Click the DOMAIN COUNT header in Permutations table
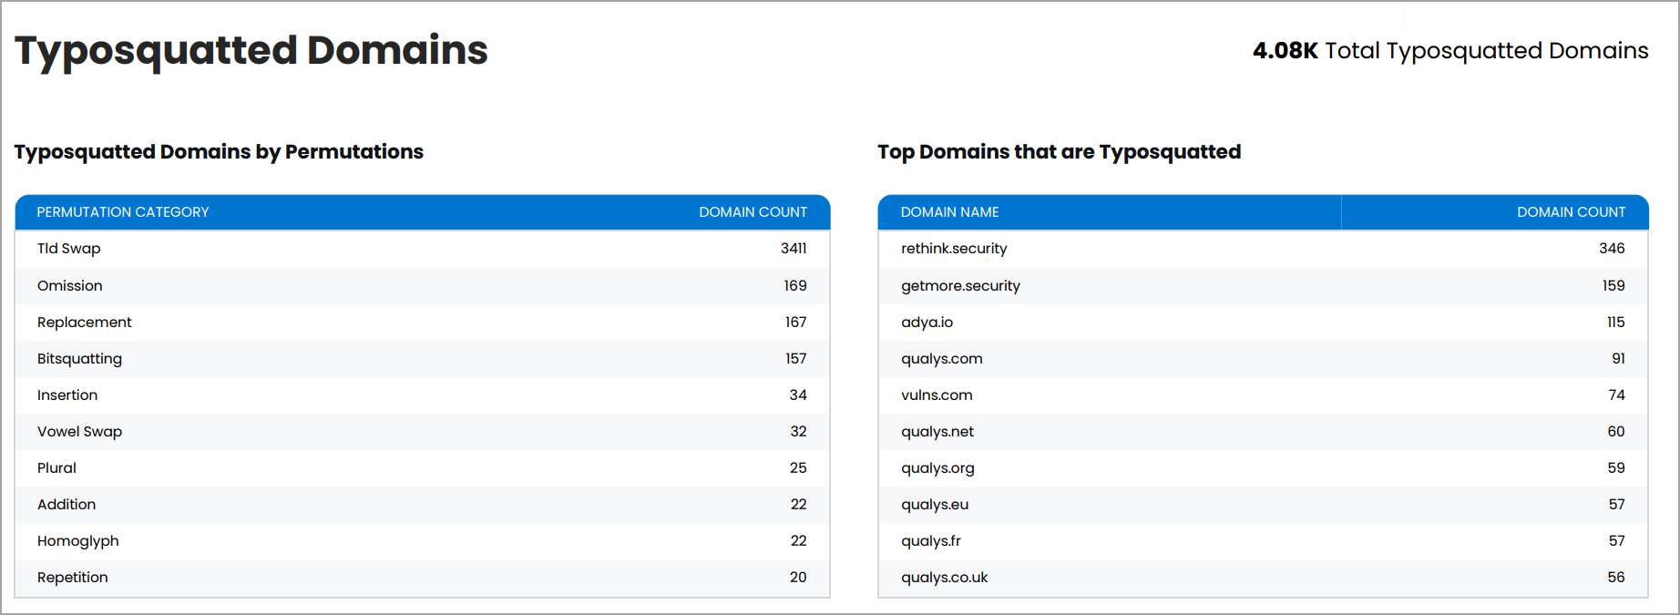Viewport: 1680px width, 615px height. (753, 212)
